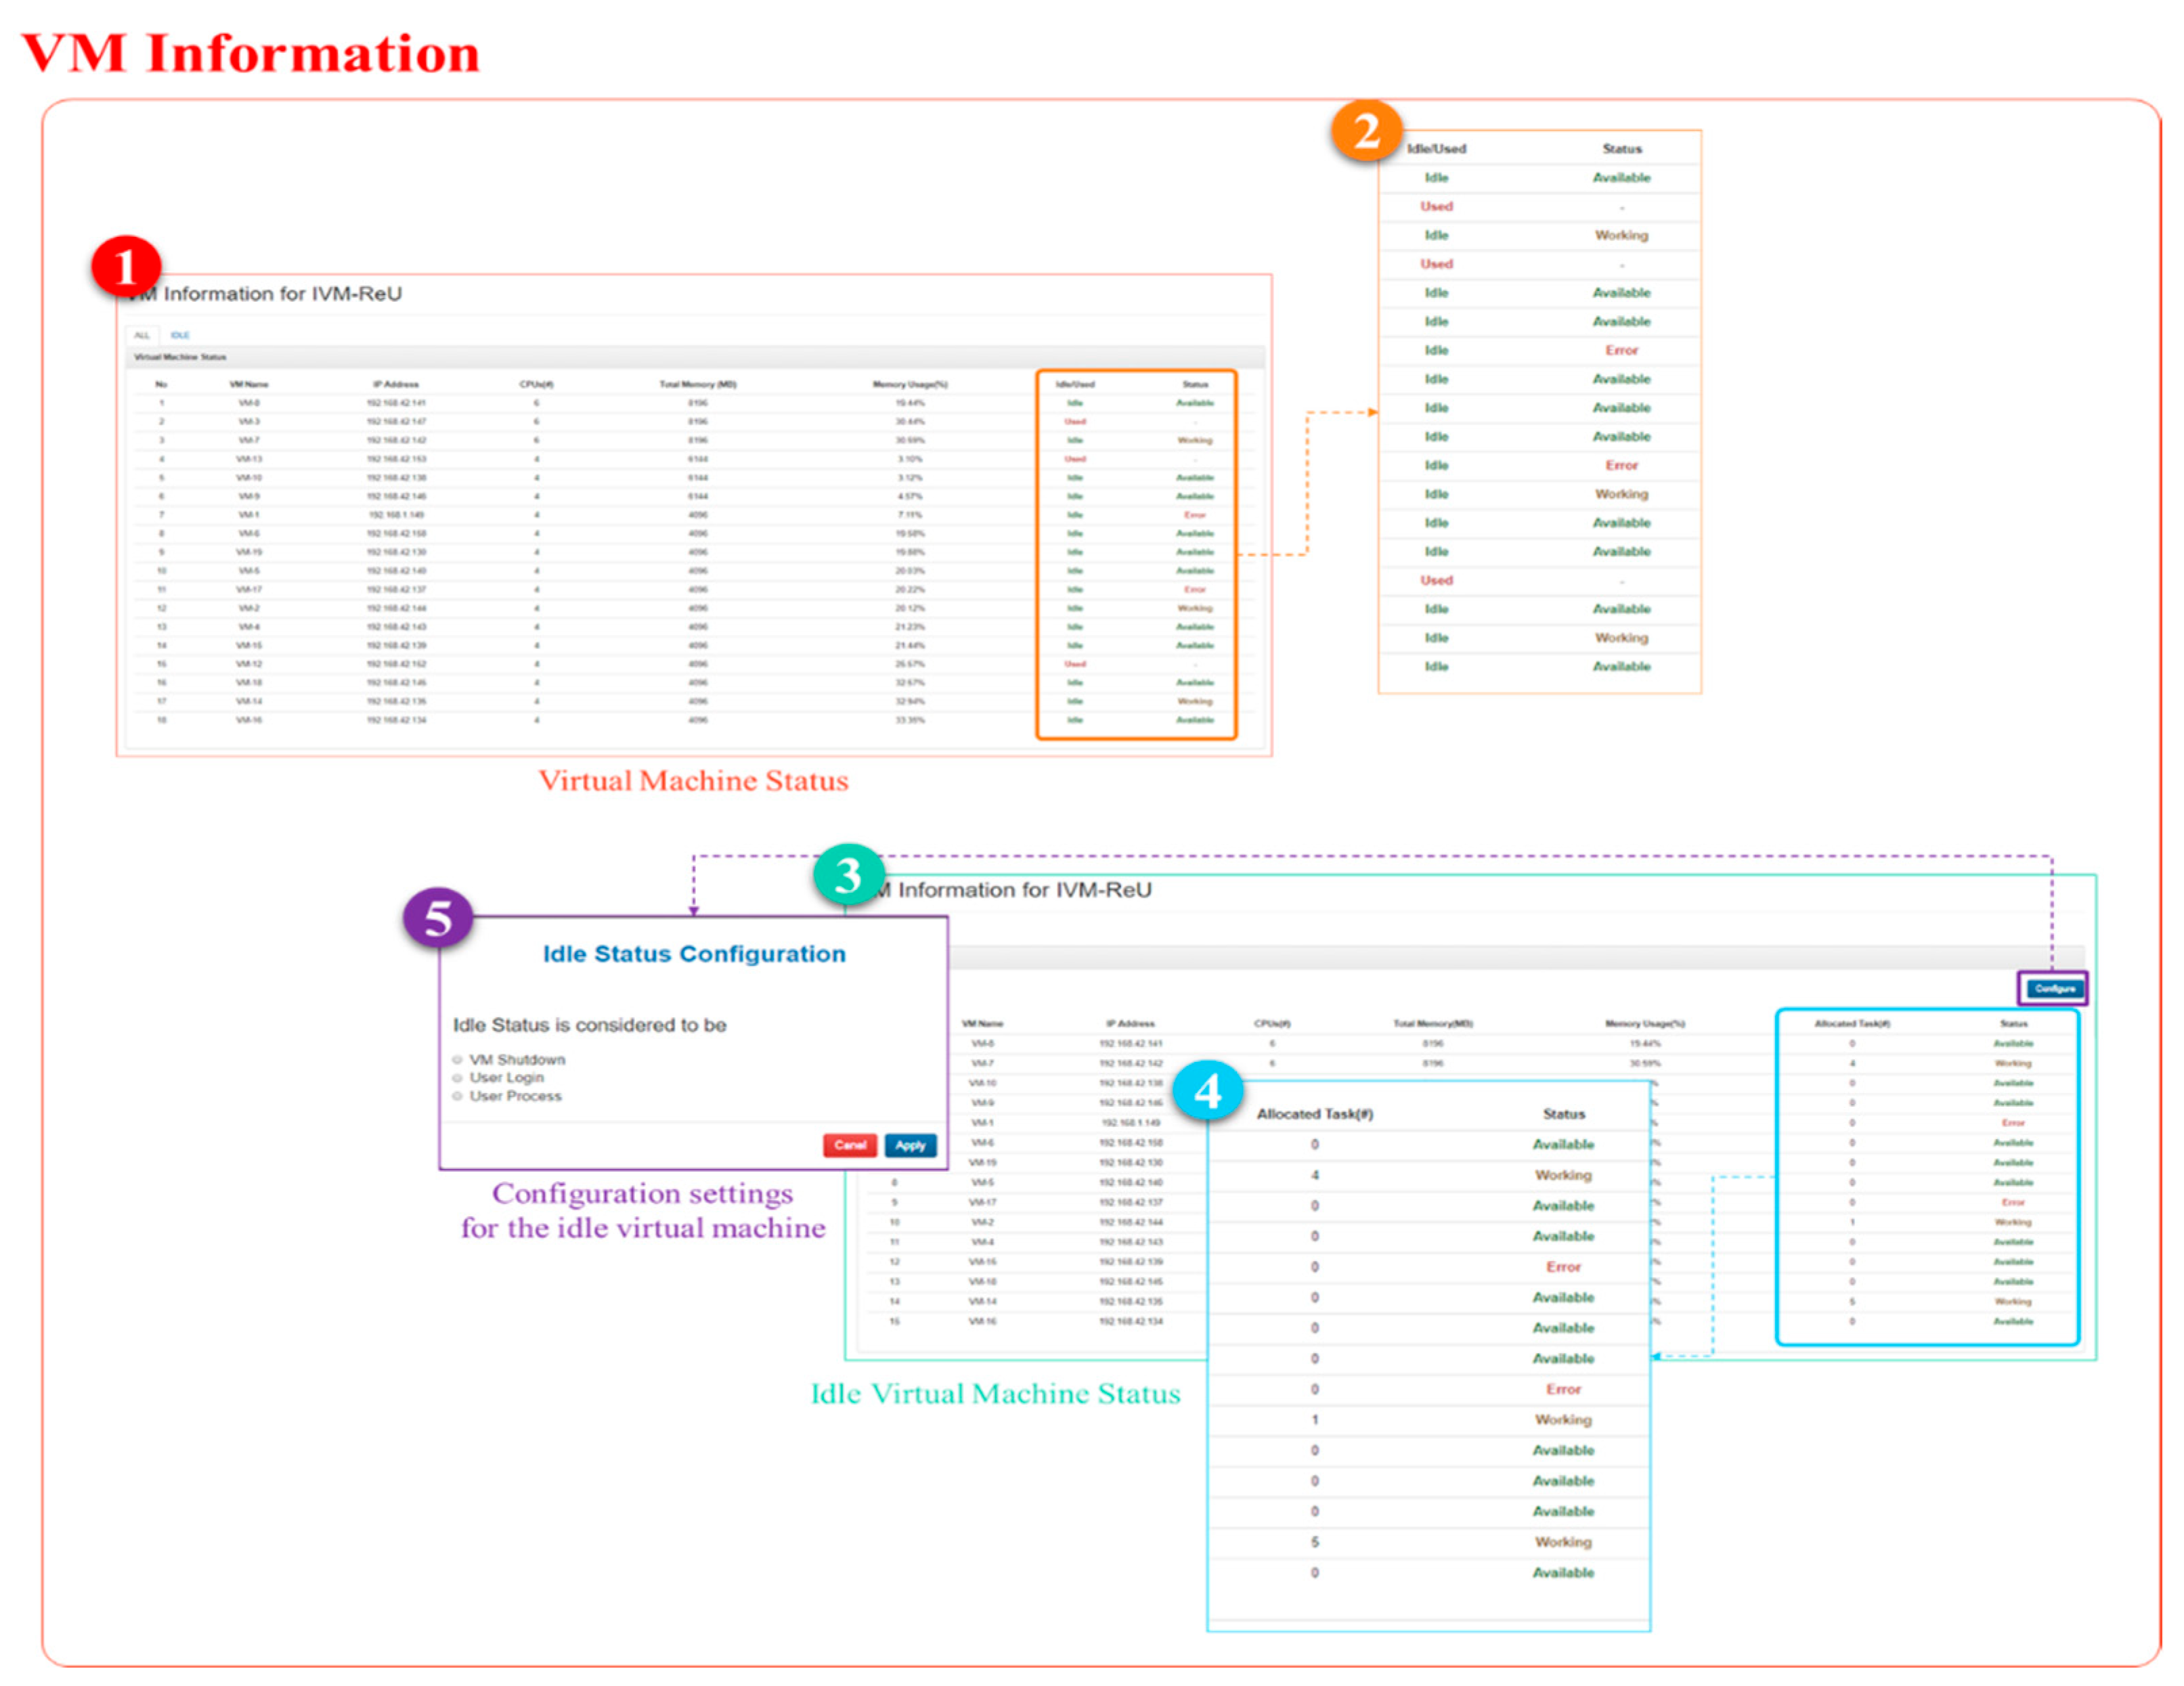Click the cyan number 4 badge
This screenshot has height=1686, width=2184.
[x=1207, y=1090]
